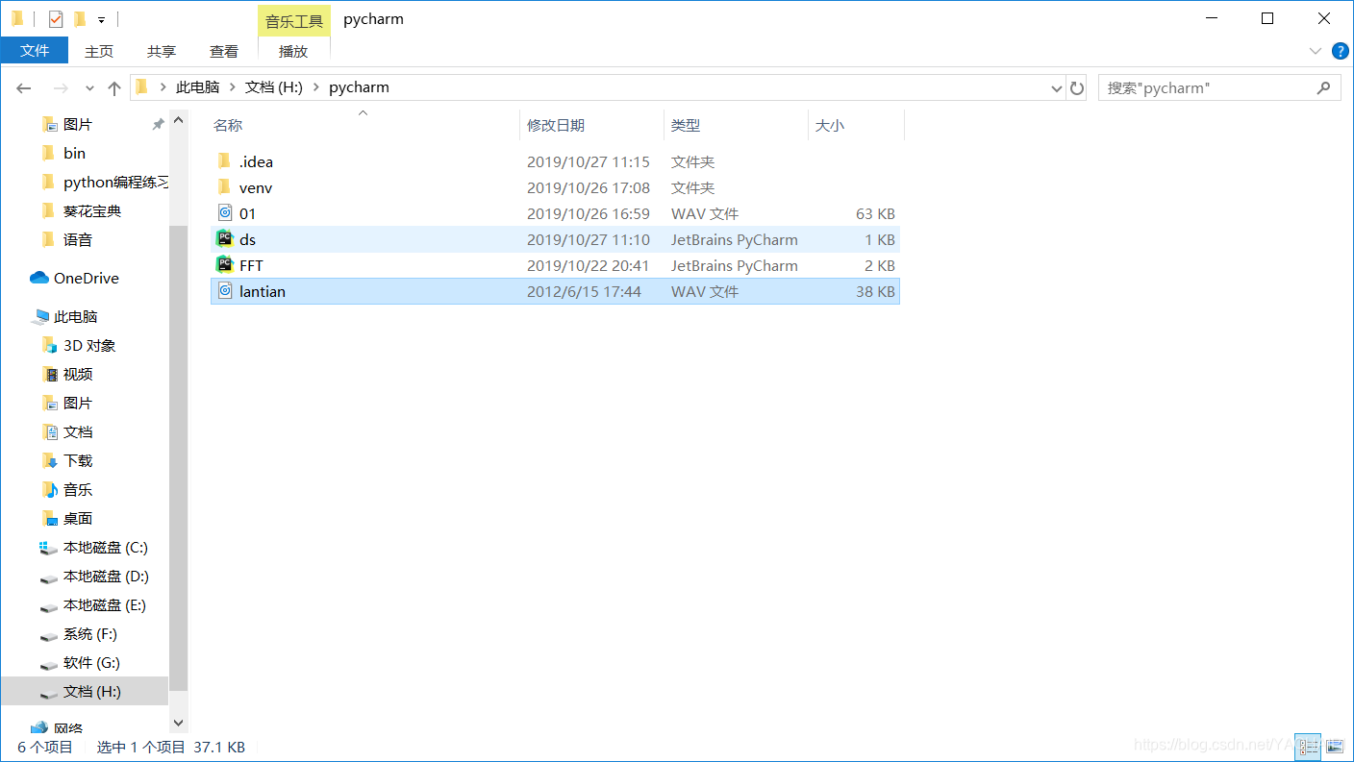Switch to the 主页 ribbon tab

point(99,51)
